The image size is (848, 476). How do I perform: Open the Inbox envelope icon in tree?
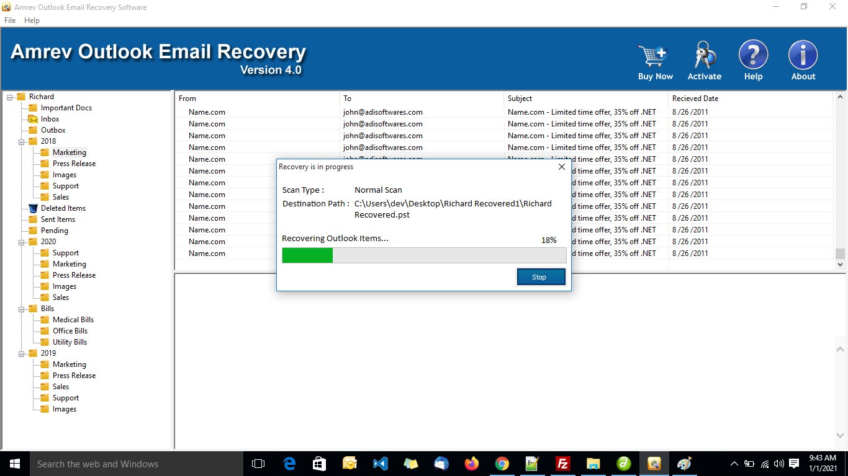[32, 118]
